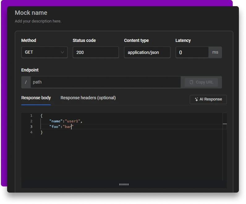Screen dimensions: 246x204
Task: Open the Method dropdown showing GET
Action: click(45, 52)
